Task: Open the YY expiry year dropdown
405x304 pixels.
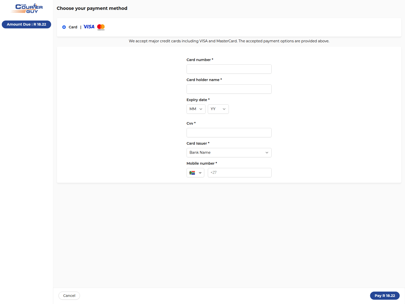Action: tap(218, 109)
